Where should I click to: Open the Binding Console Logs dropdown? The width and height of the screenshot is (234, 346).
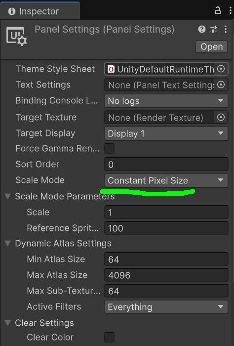coord(166,101)
